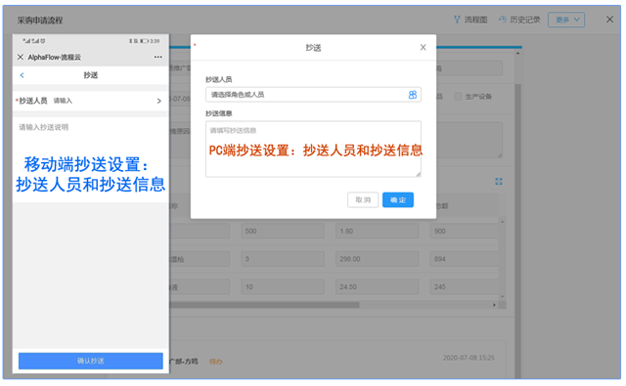The width and height of the screenshot is (626, 386).
Task: Click table vertical scrollbar down arrow
Action: point(502,297)
